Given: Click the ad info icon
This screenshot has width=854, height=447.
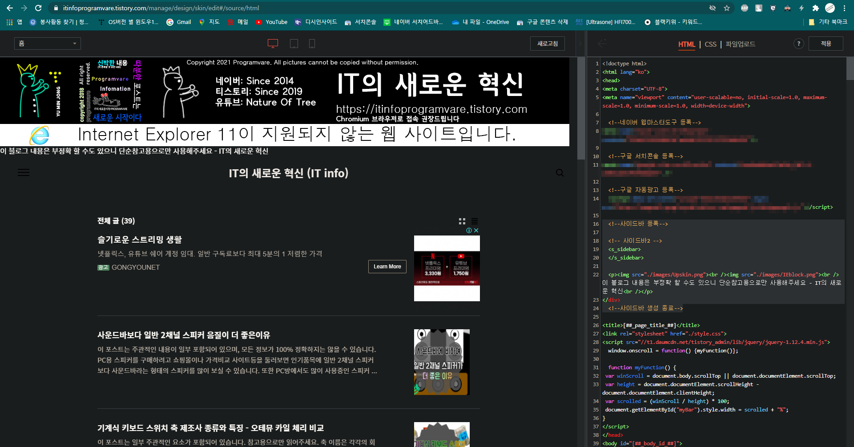Looking at the screenshot, I should [x=469, y=231].
